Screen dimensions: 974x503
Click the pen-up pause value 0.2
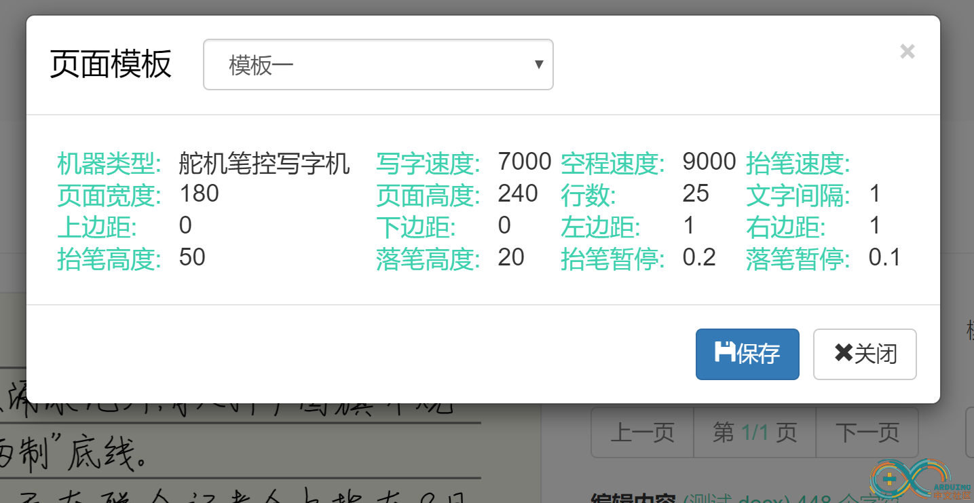tap(699, 257)
